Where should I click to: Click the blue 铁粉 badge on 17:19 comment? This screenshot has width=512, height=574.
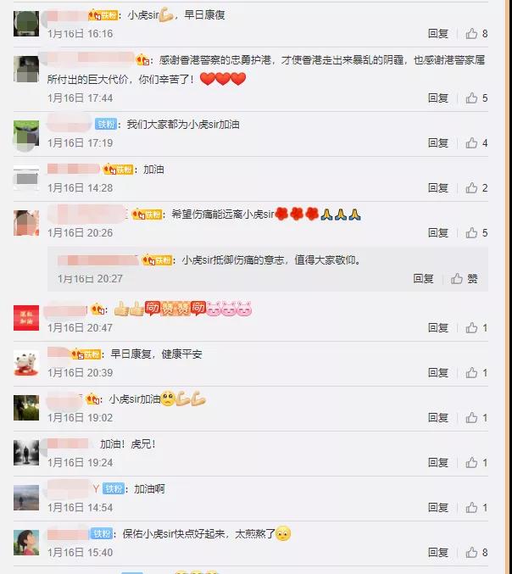[106, 125]
